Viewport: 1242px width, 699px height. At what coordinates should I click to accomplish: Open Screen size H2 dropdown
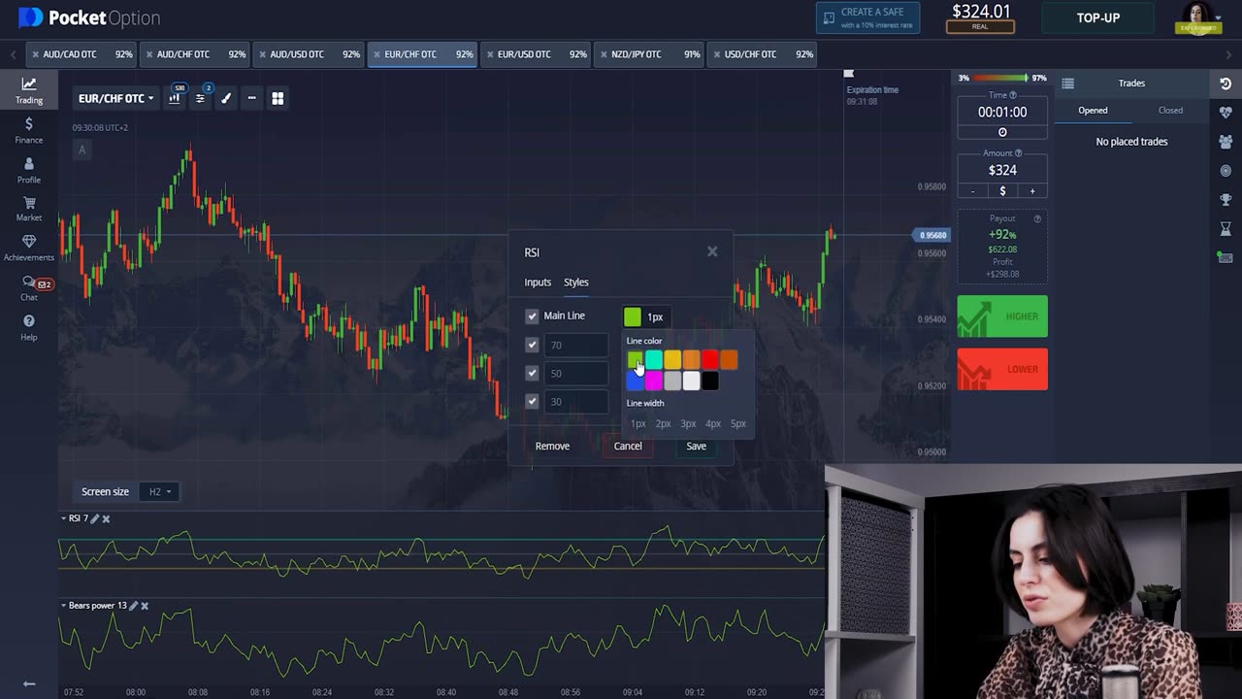(160, 491)
